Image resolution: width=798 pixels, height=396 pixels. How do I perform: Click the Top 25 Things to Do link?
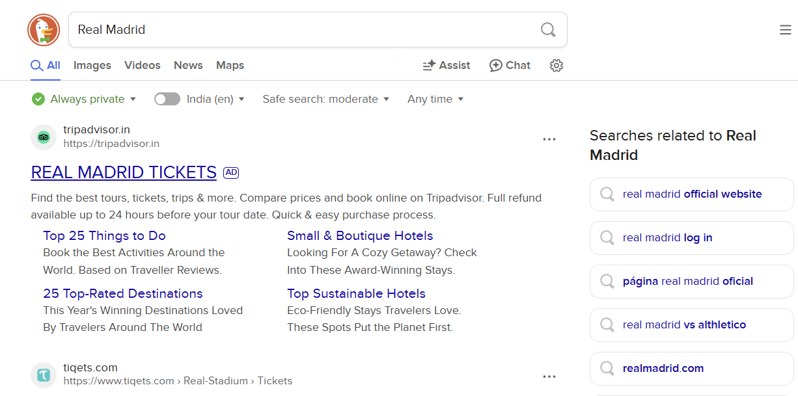pyautogui.click(x=104, y=235)
